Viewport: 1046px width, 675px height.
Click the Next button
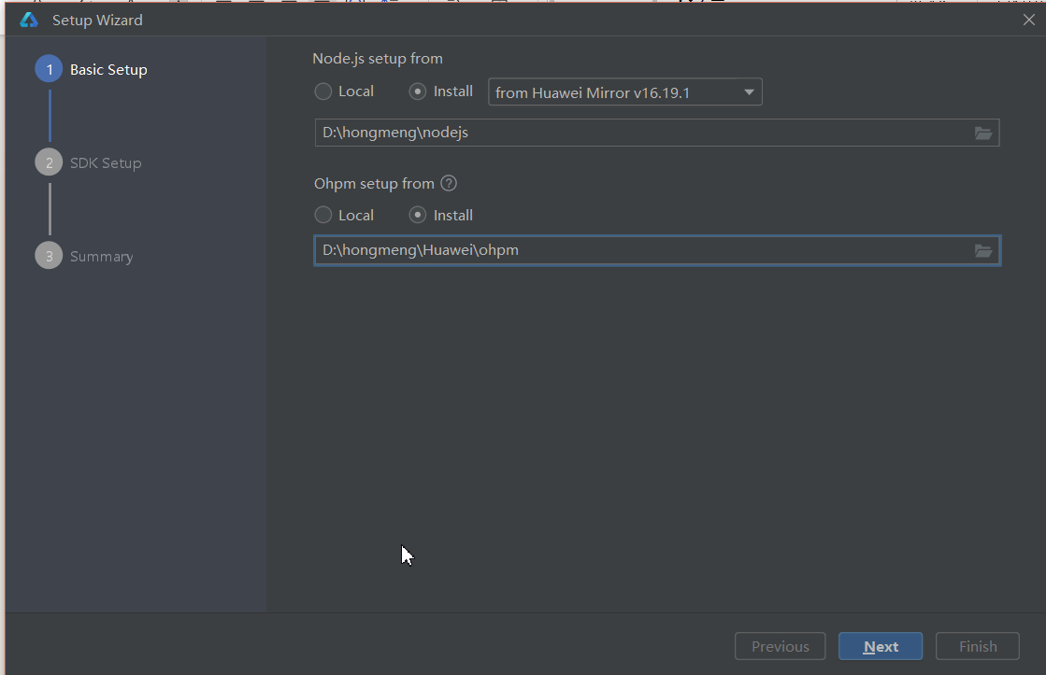881,646
